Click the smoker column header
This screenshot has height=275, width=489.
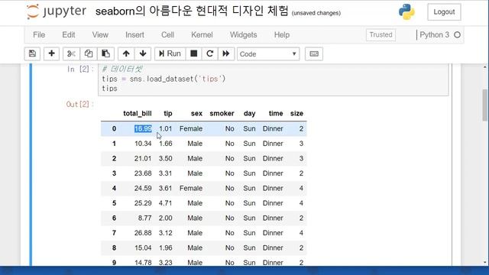[222, 114]
